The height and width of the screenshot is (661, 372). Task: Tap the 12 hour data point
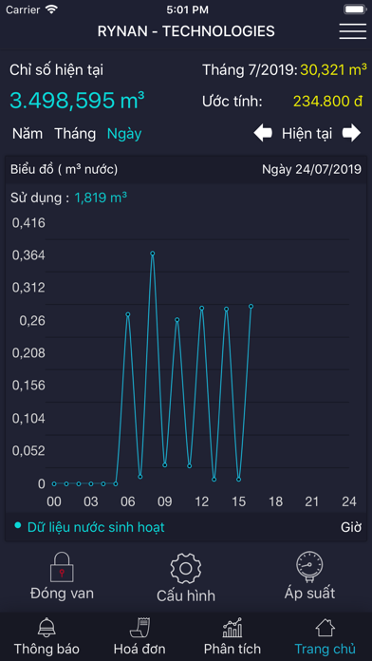pyautogui.click(x=202, y=308)
